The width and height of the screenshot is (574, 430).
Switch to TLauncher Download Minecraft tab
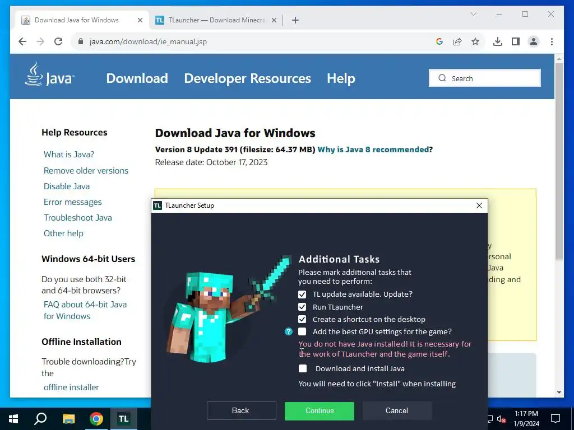(217, 20)
